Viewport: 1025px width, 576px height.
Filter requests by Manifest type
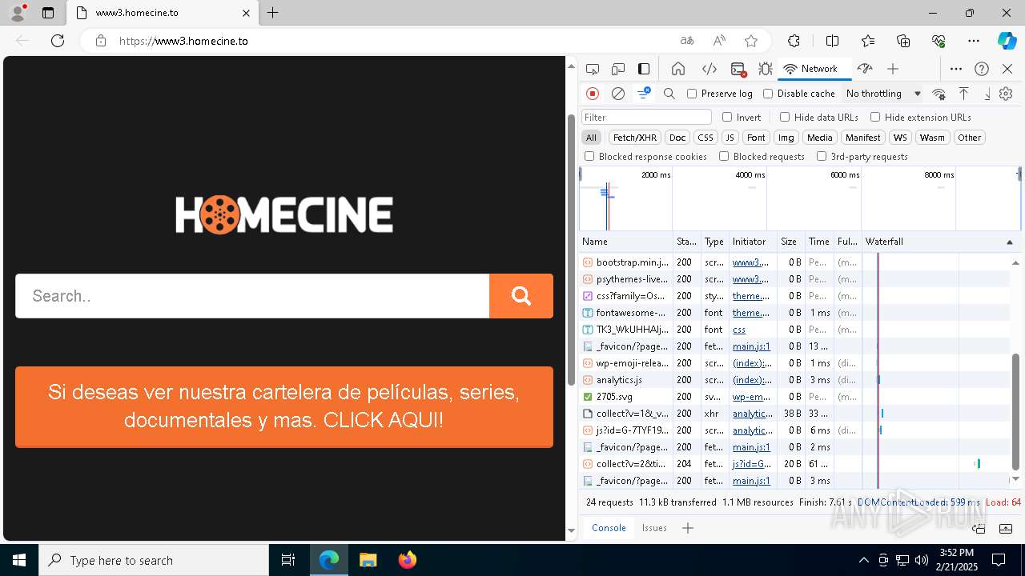tap(863, 138)
